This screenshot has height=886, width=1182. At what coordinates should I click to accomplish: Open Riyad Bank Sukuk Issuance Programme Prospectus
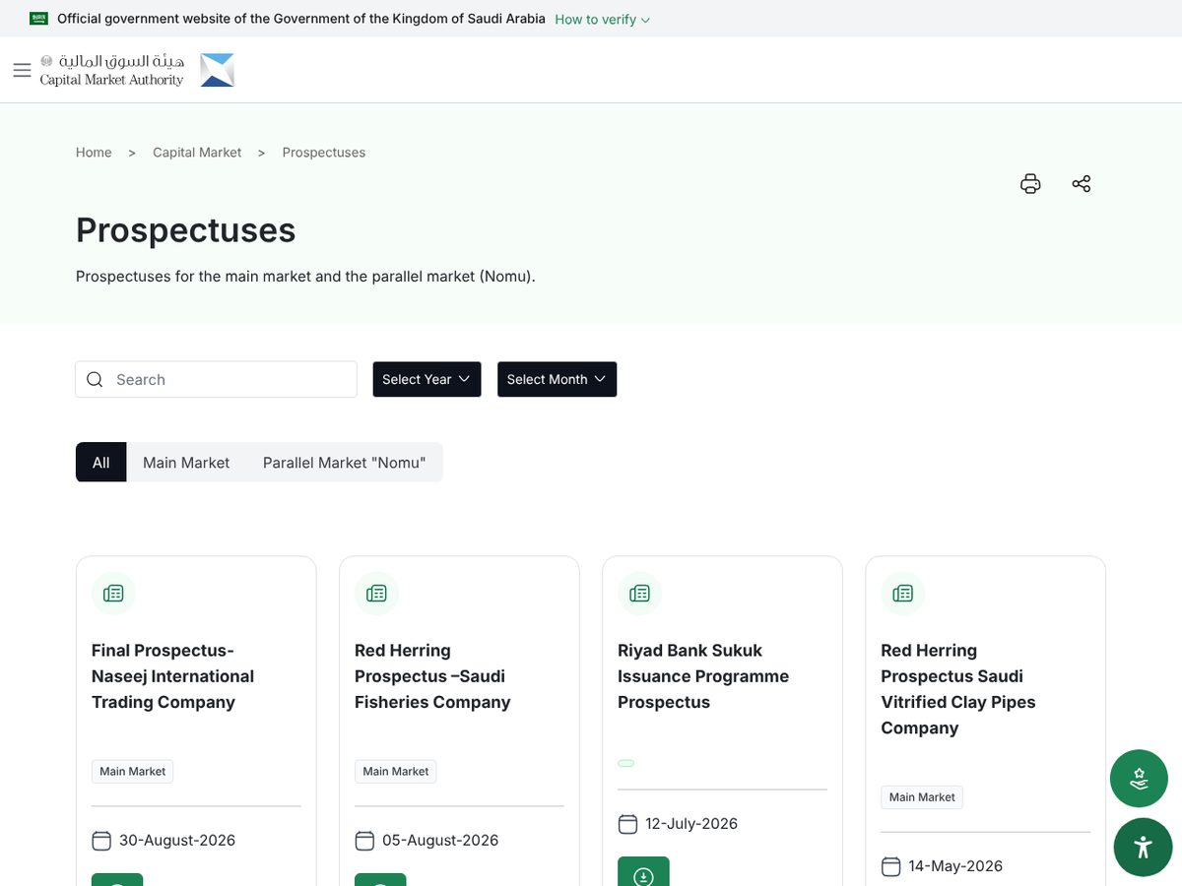[x=703, y=676]
